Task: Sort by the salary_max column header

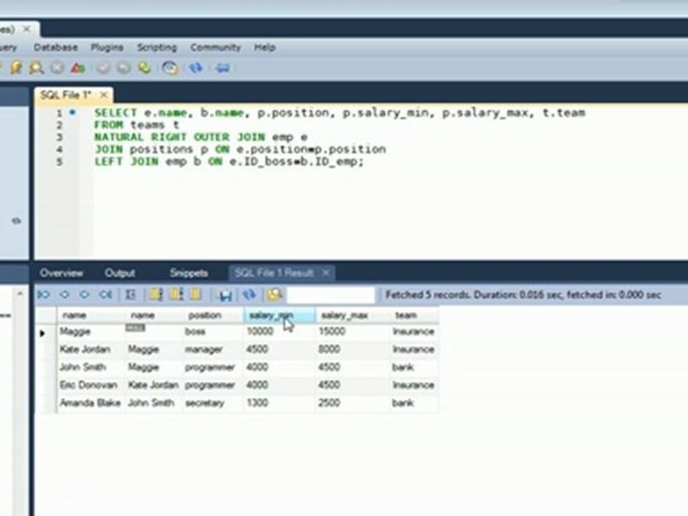Action: [x=353, y=315]
